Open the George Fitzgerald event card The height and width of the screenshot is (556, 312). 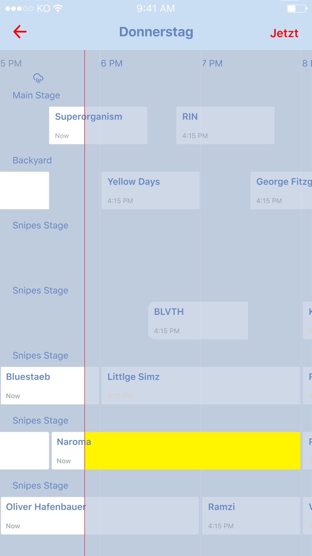281,190
